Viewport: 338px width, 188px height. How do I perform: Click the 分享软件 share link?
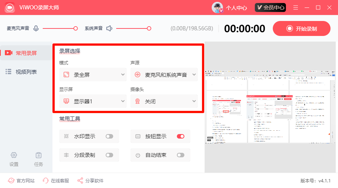[x=90, y=181]
